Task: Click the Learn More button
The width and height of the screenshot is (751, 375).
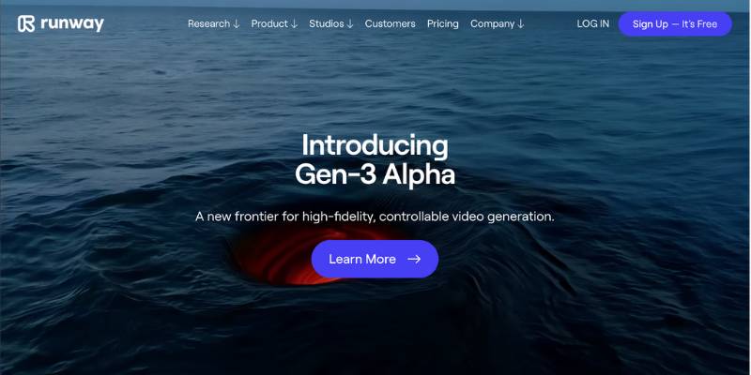Action: pos(375,259)
